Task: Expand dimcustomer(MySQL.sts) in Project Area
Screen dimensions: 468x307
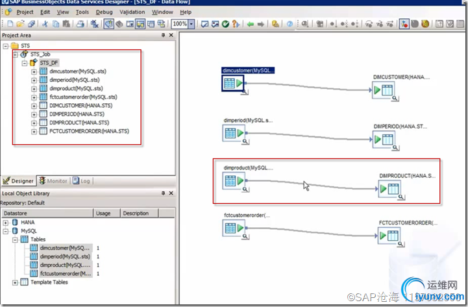Action: (x=34, y=72)
